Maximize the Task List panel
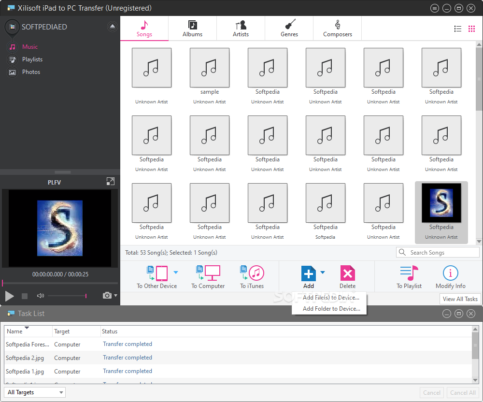 pyautogui.click(x=459, y=314)
